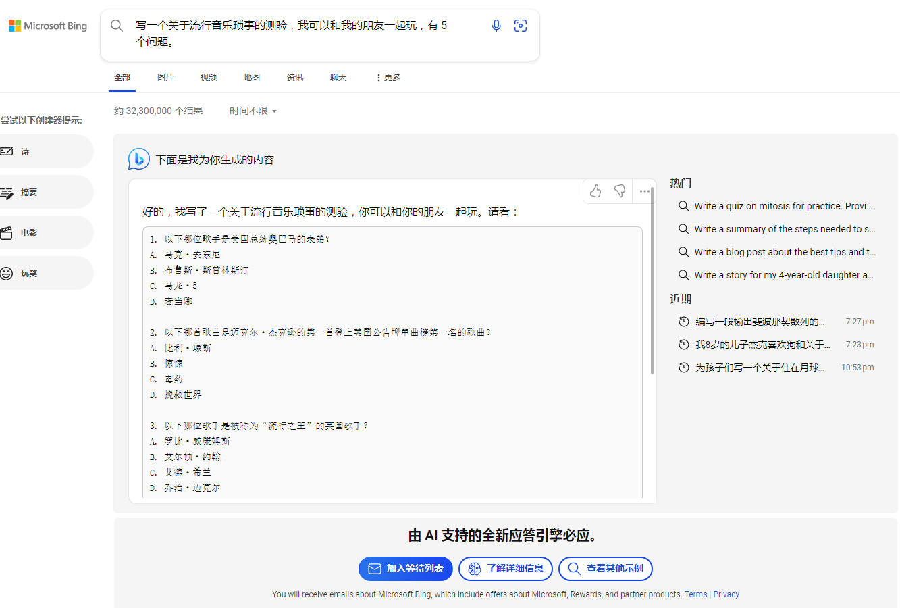The width and height of the screenshot is (900, 608).
Task: Expand the 更多 menu
Action: coord(388,78)
